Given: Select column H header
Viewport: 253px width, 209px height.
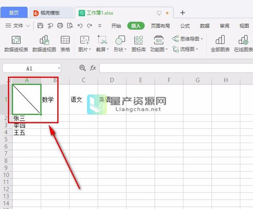Looking at the screenshot, I should tap(226, 80).
